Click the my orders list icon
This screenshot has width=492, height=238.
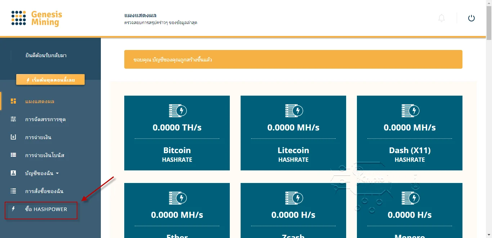pos(13,191)
